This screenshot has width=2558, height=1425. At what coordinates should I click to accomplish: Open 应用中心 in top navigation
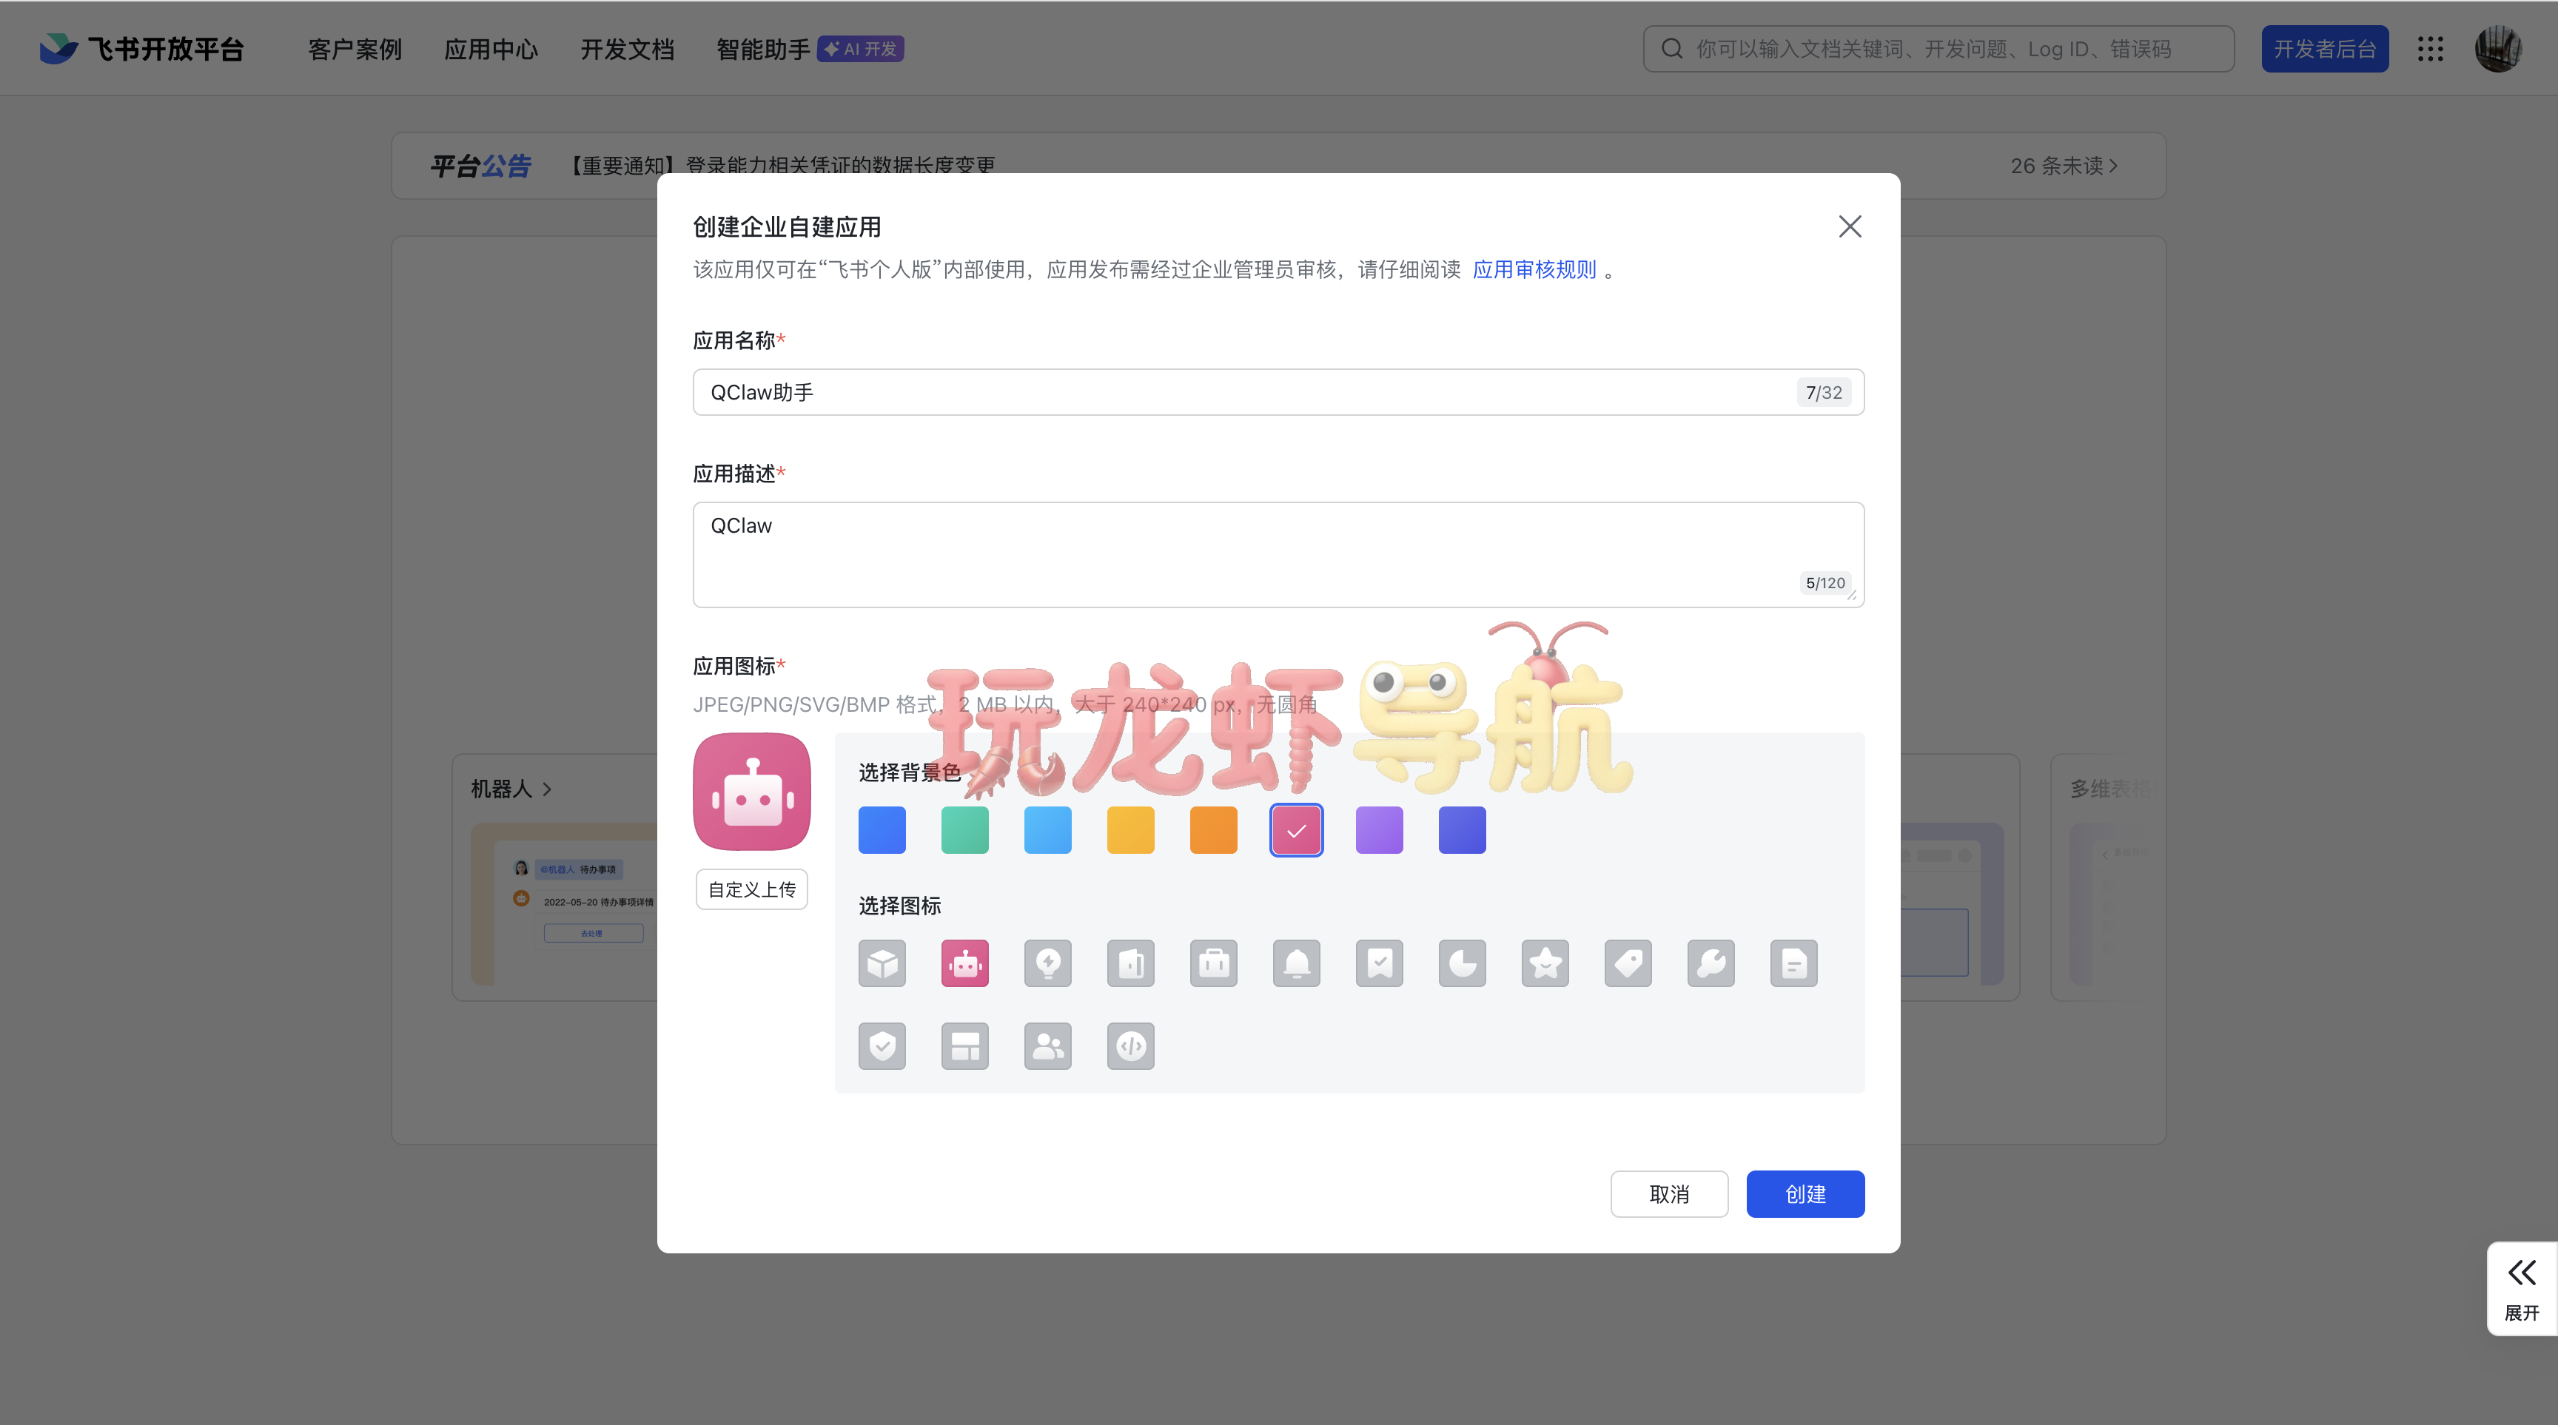coord(491,49)
